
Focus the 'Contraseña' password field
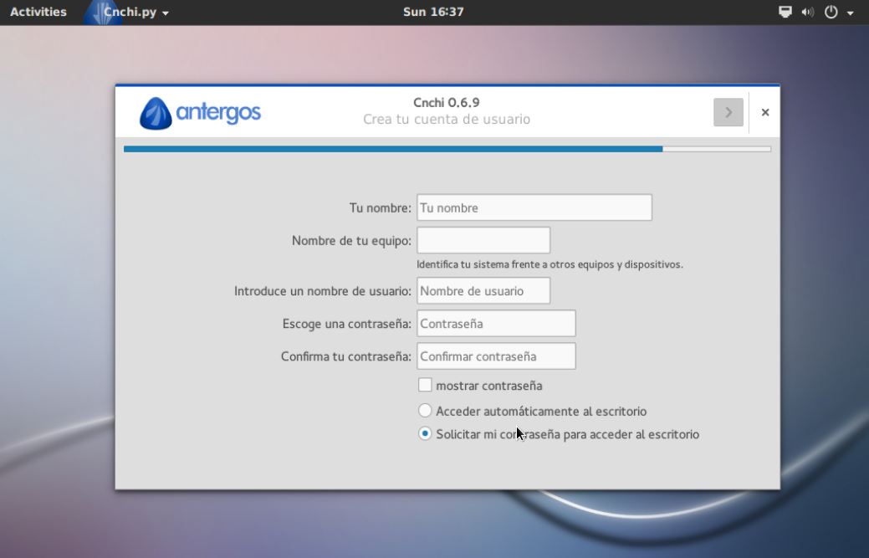click(x=496, y=323)
